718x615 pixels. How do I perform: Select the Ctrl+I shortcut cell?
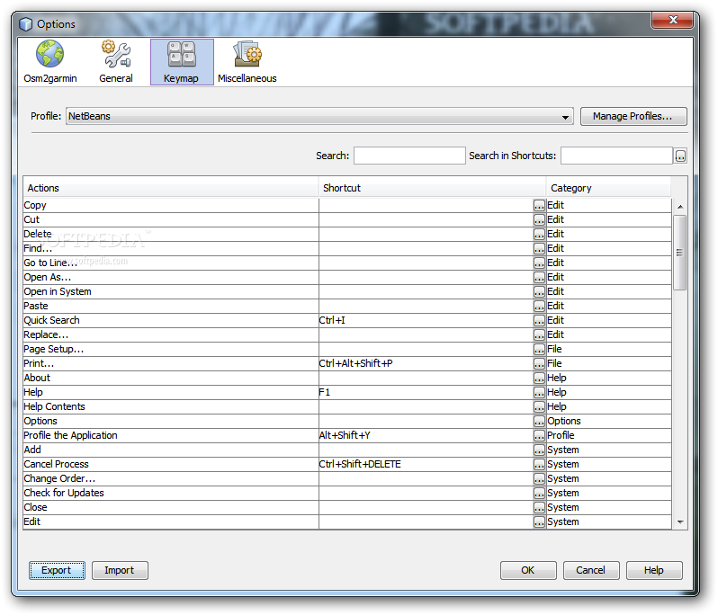click(x=426, y=320)
